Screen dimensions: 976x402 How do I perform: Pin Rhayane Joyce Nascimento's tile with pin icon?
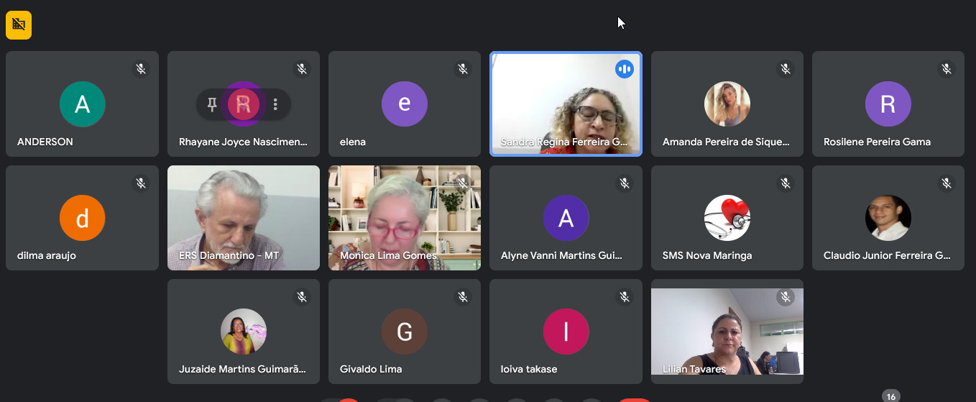(212, 105)
